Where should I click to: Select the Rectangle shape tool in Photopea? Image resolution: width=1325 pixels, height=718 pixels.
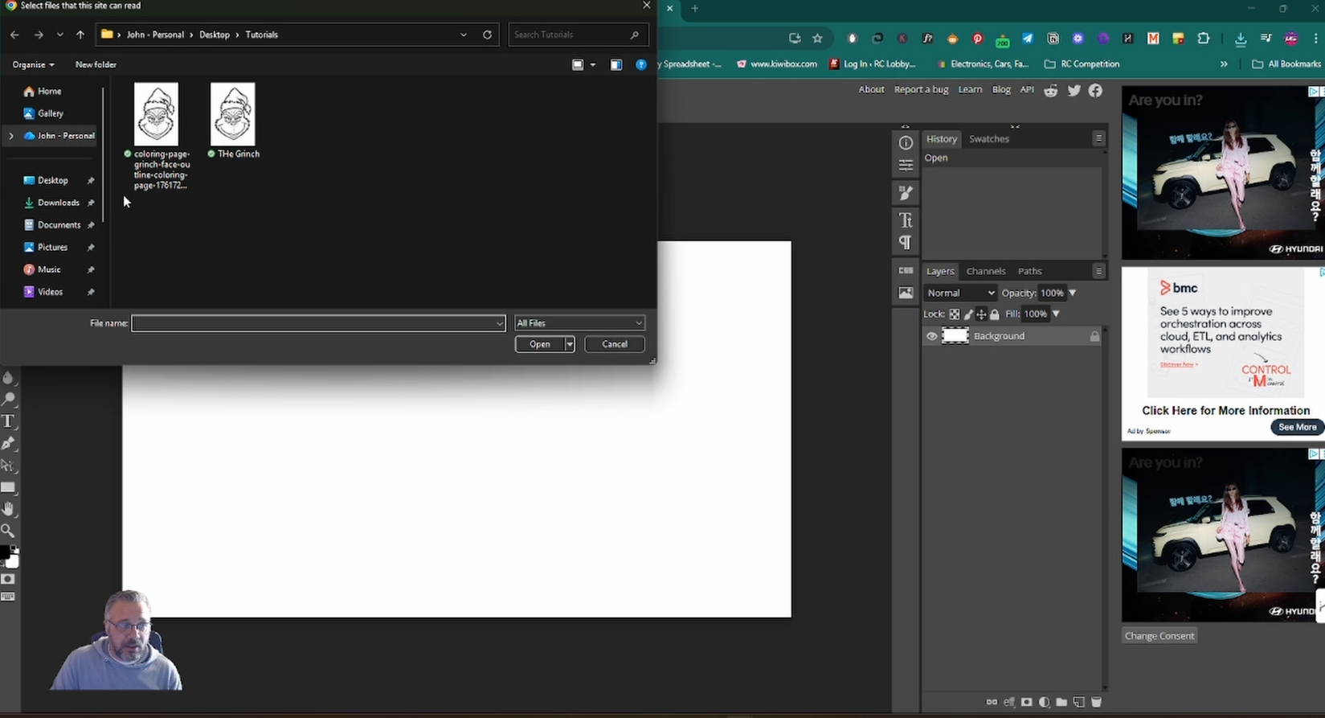click(x=8, y=487)
